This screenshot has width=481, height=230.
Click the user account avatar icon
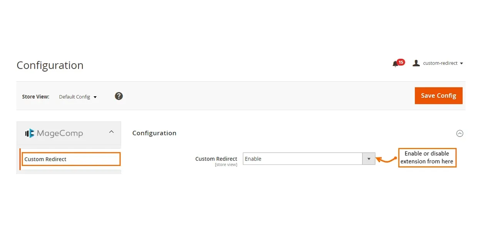coord(416,63)
